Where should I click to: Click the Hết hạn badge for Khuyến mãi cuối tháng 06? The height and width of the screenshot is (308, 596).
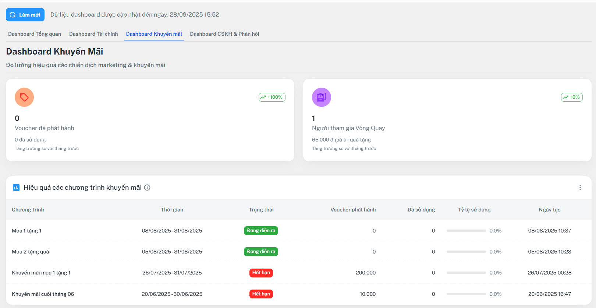click(x=261, y=294)
